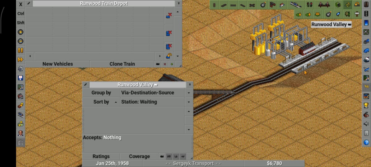This screenshot has width=371, height=167.
Task: Open the help question mark icon
Action: pyautogui.click(x=366, y=142)
